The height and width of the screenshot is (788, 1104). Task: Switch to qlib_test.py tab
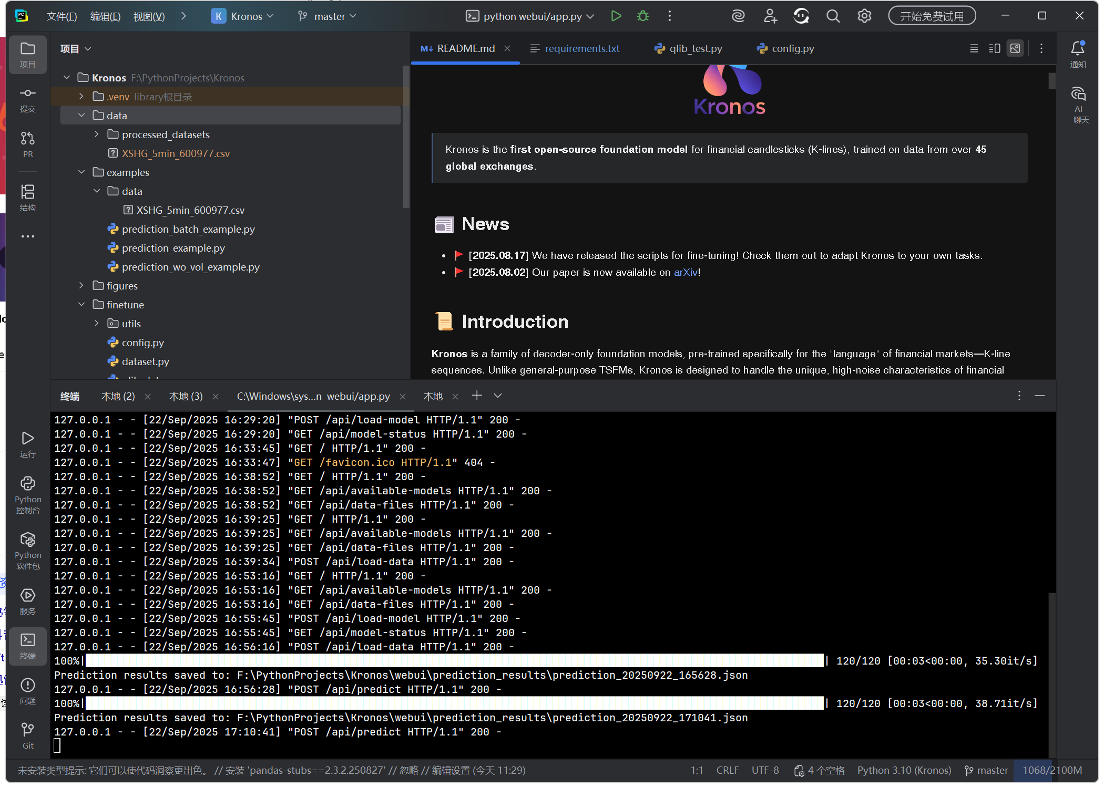click(689, 48)
